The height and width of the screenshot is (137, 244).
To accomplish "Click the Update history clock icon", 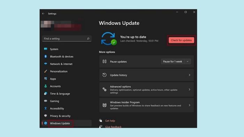I will click(x=105, y=75).
